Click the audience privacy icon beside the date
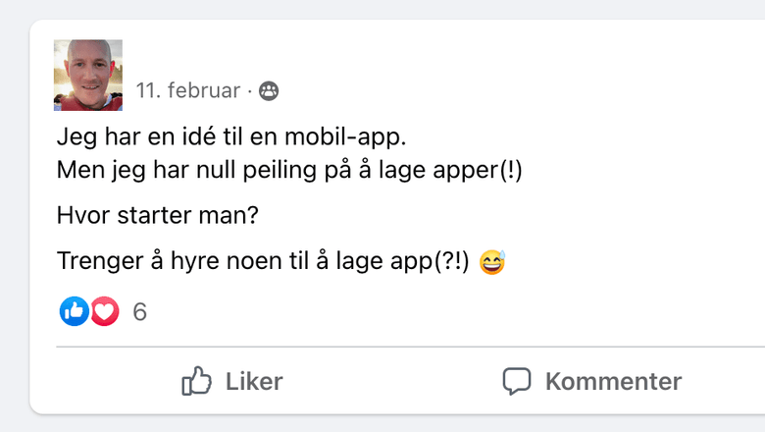This screenshot has height=432, width=765. 268,91
